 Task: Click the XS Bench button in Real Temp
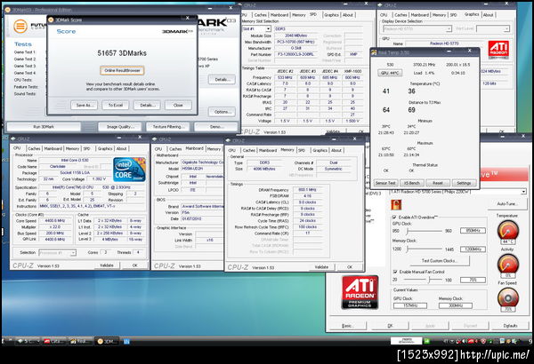(x=411, y=183)
